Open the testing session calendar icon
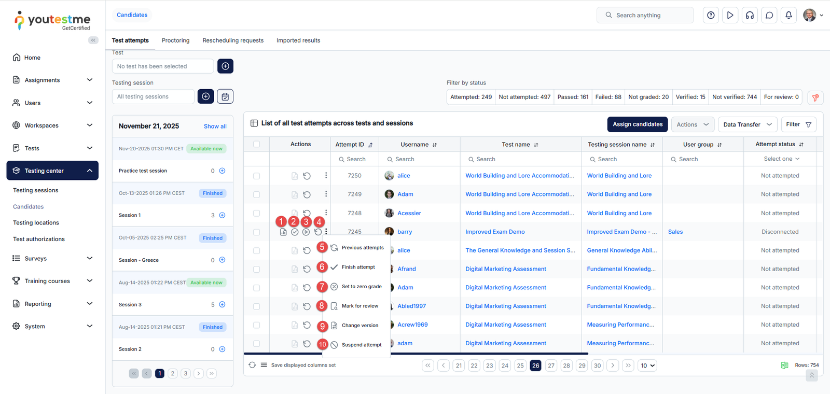830x394 pixels. coord(225,96)
